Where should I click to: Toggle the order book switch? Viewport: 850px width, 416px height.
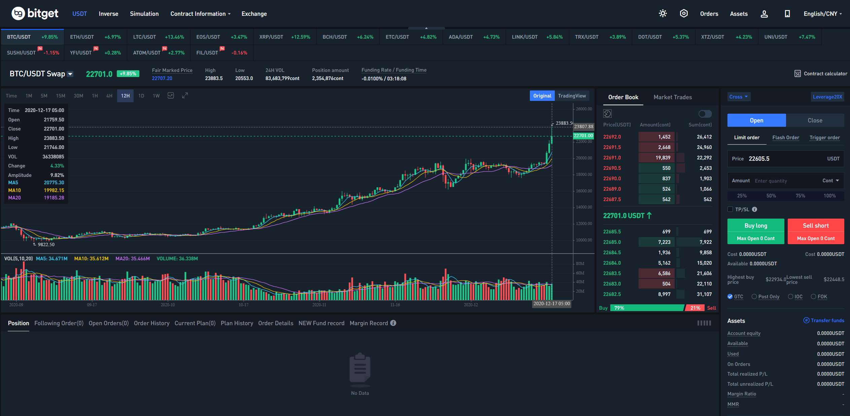705,114
